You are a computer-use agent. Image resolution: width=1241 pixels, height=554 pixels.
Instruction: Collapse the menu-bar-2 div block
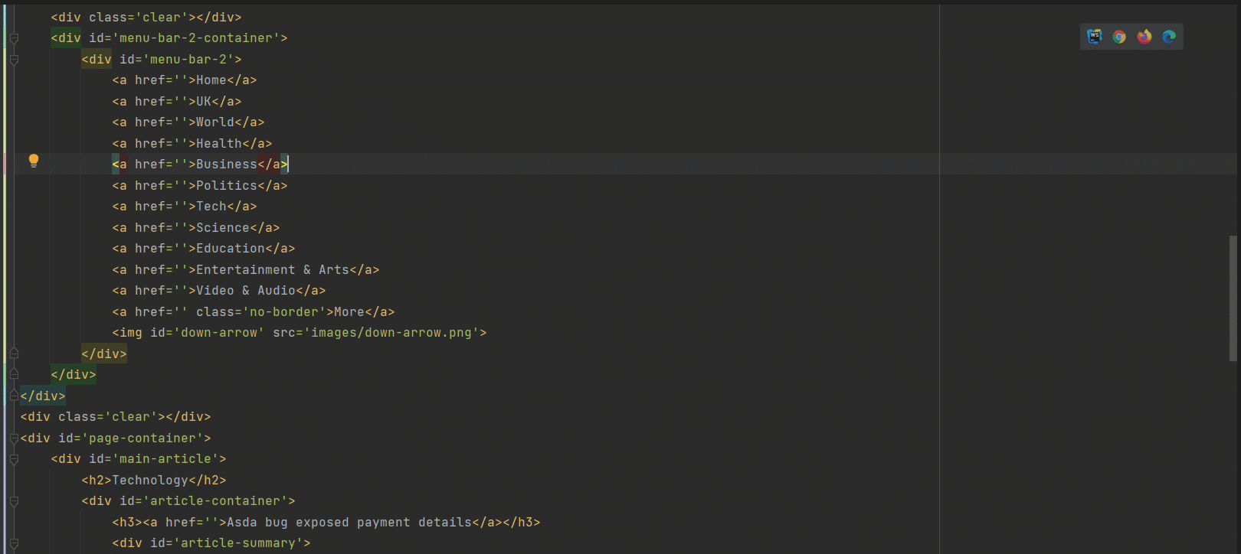(x=14, y=60)
